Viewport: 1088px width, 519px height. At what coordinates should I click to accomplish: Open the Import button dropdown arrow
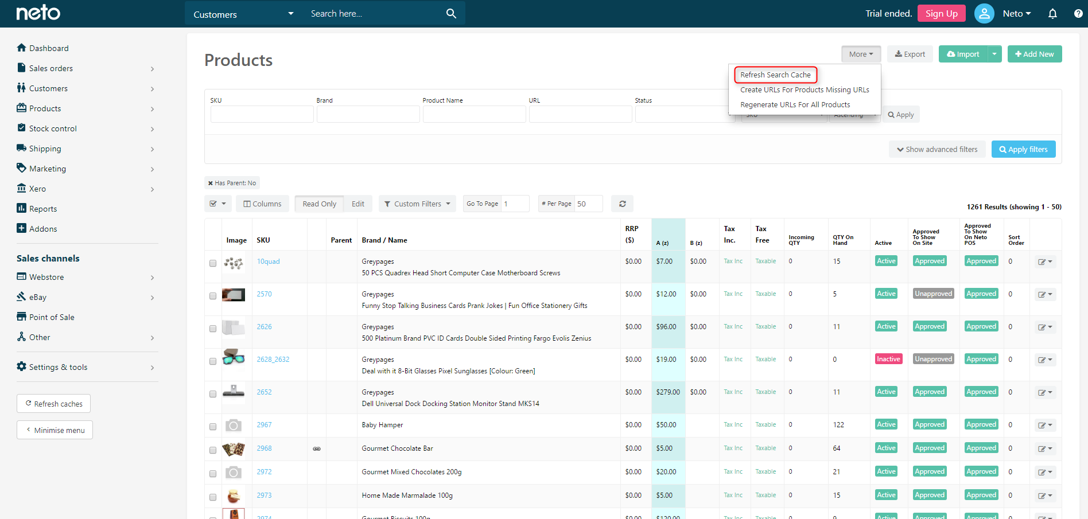coord(994,54)
